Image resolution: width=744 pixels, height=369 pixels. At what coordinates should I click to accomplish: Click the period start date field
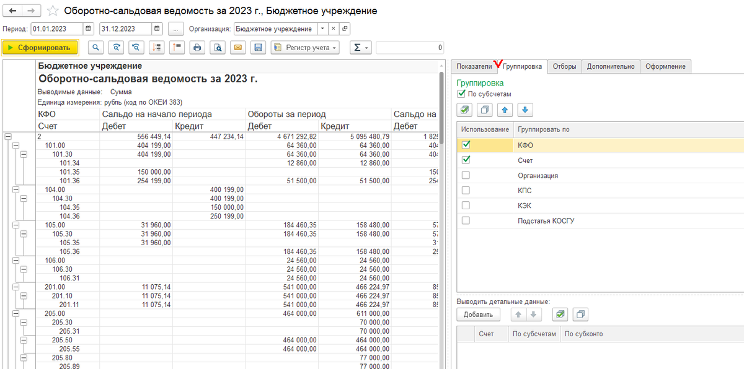57,29
